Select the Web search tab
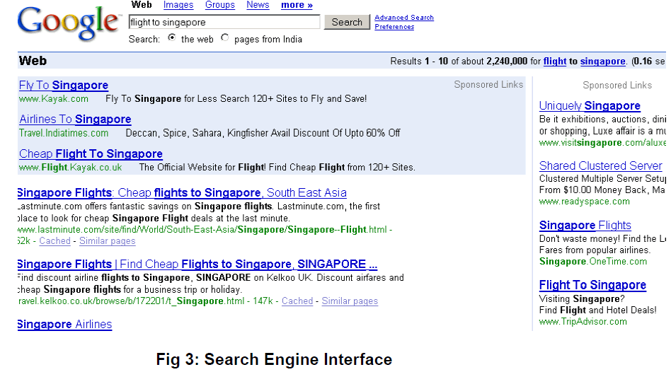671x372 pixels. click(x=142, y=5)
